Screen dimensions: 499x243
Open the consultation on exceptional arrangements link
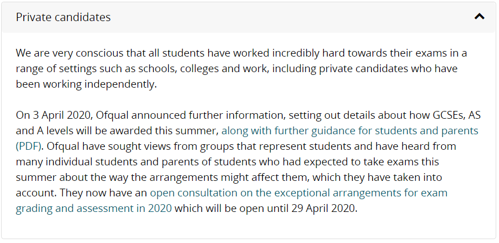pyautogui.click(x=299, y=193)
